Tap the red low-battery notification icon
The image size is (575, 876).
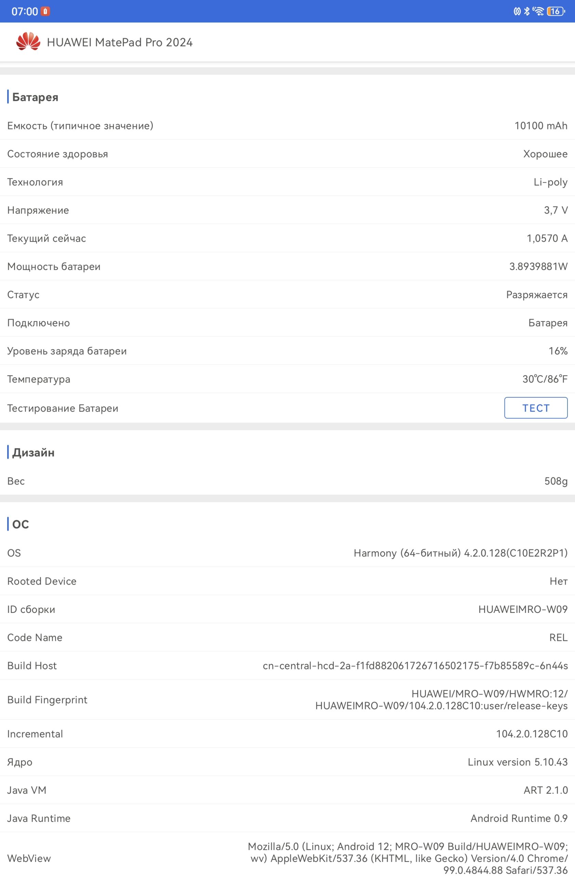[45, 11]
